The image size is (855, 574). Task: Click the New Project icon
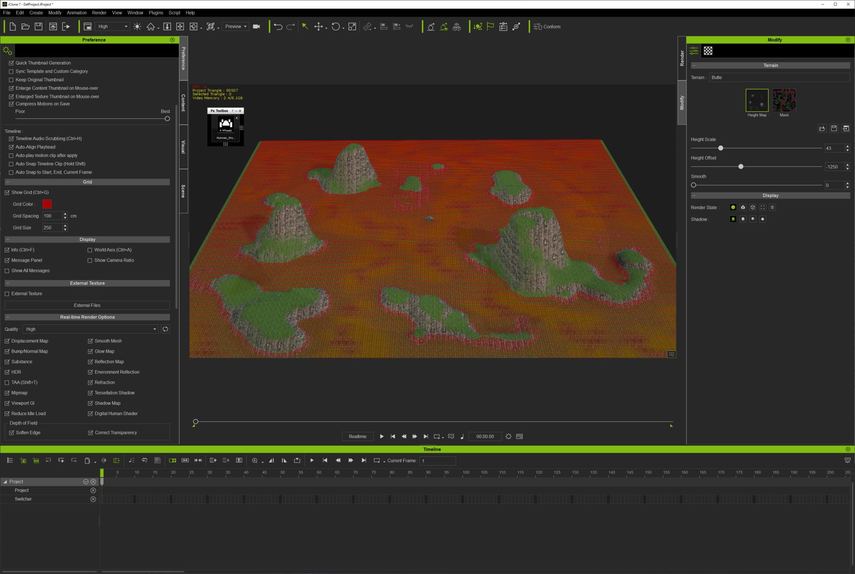12,26
